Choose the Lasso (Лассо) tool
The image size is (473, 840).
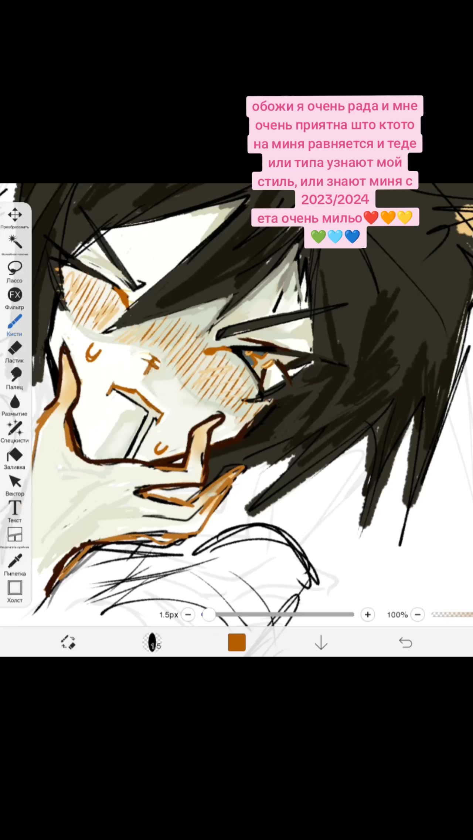(x=15, y=272)
